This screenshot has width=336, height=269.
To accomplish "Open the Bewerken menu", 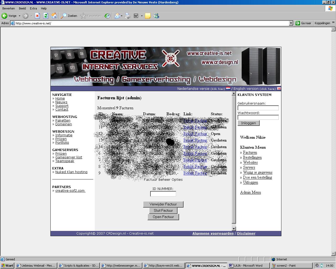I will (x=9, y=8).
